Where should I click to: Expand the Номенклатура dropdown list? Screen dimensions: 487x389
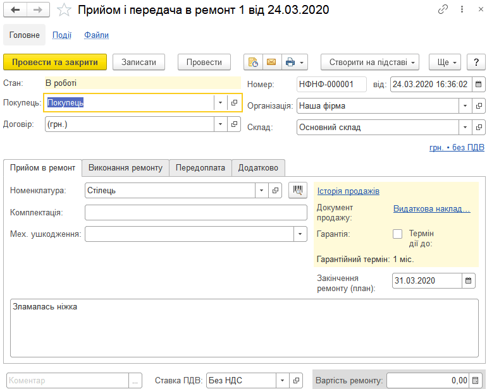262,191
